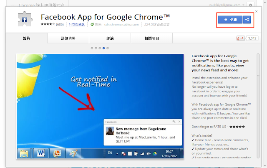Viewport: 267px width, 168px height.
Task: Click the star rating next to (686)
Action: (x=48, y=24)
